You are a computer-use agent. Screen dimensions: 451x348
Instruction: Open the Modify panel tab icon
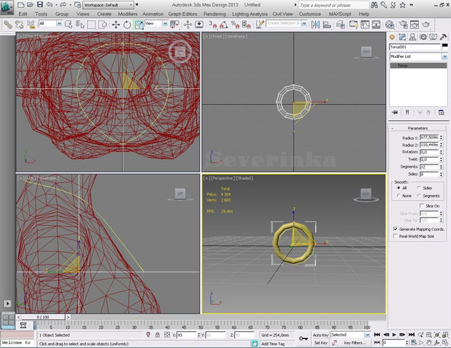point(402,37)
